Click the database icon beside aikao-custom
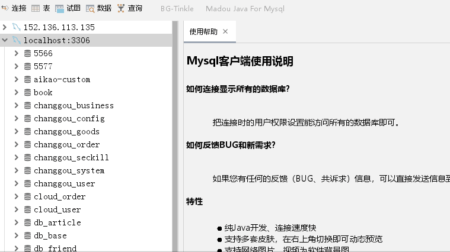 click(x=27, y=79)
